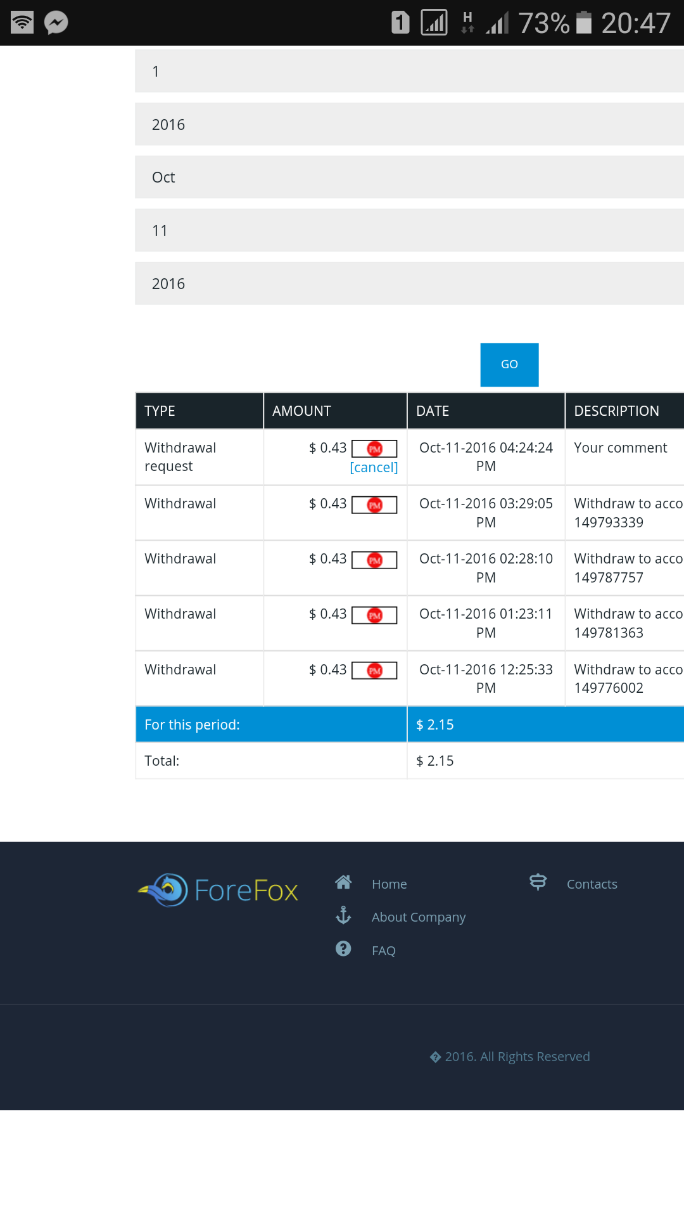The width and height of the screenshot is (684, 1217).
Task: Click the DESCRIPTION column header
Action: point(624,411)
